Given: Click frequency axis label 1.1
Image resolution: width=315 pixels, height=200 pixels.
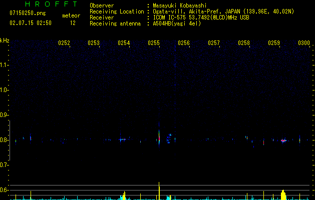Looking at the screenshot, I should 4,65.
